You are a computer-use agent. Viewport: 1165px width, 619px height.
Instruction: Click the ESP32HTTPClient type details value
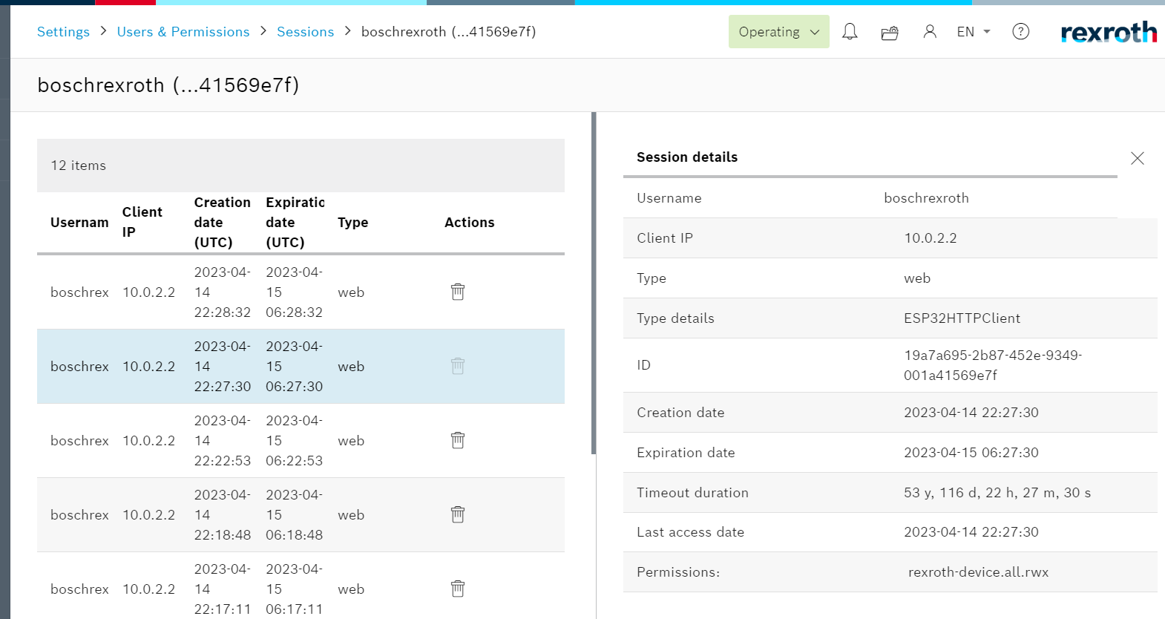click(962, 318)
